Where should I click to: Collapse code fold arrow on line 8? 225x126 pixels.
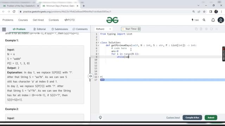[x=98, y=54]
